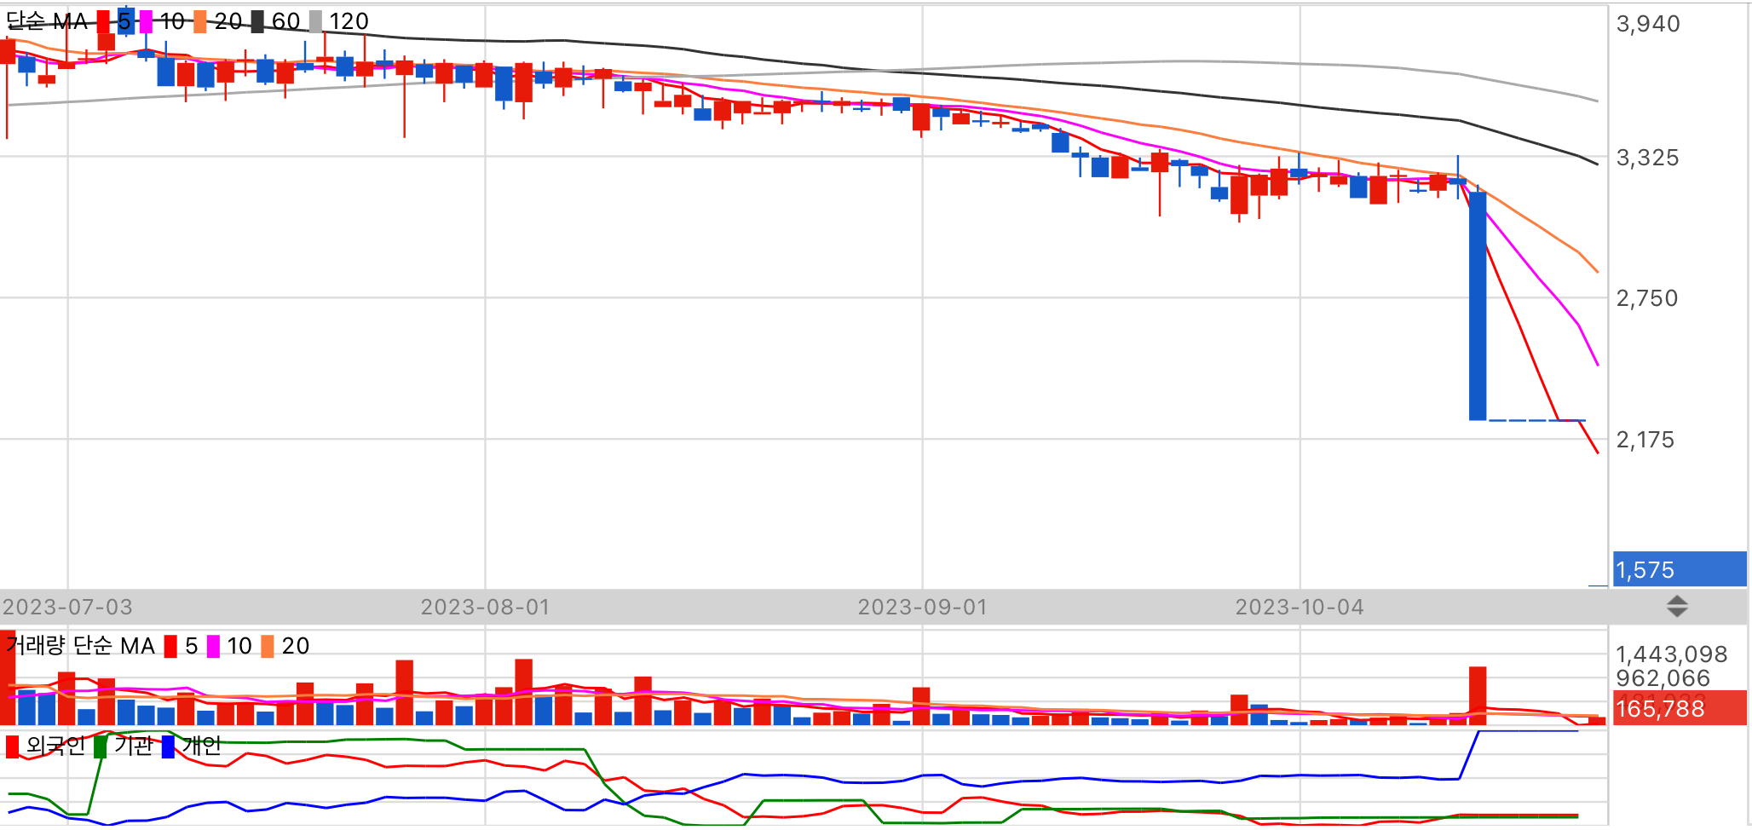
Task: Click the black 60-day MA legend swatch
Action: [257, 21]
